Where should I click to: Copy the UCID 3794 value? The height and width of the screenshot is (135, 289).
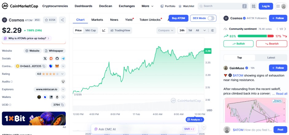(62, 105)
